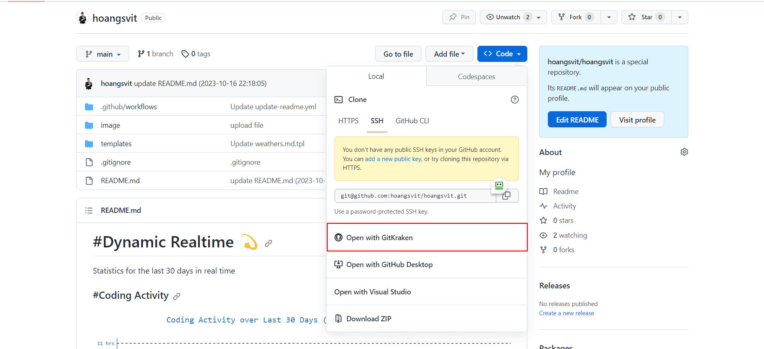This screenshot has height=349, width=764.
Task: Open the README.md file in file list
Action: click(120, 181)
